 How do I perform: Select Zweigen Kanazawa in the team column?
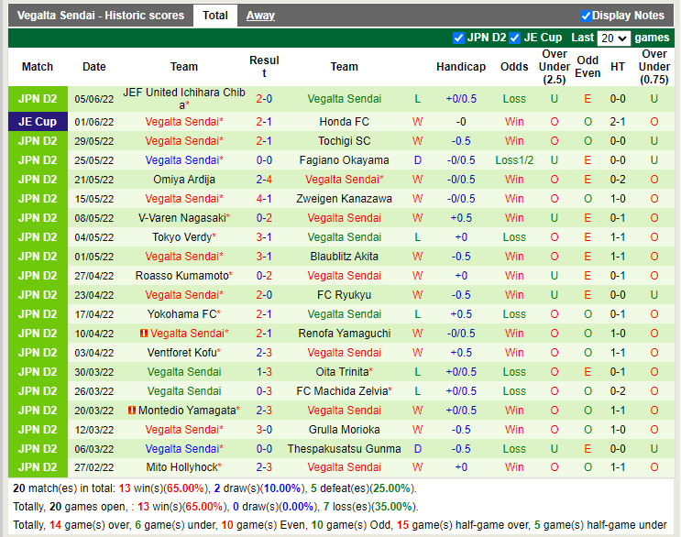click(344, 199)
